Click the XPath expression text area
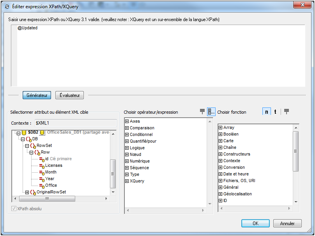Screen dimensions: 315x236 pyautogui.click(x=156, y=55)
